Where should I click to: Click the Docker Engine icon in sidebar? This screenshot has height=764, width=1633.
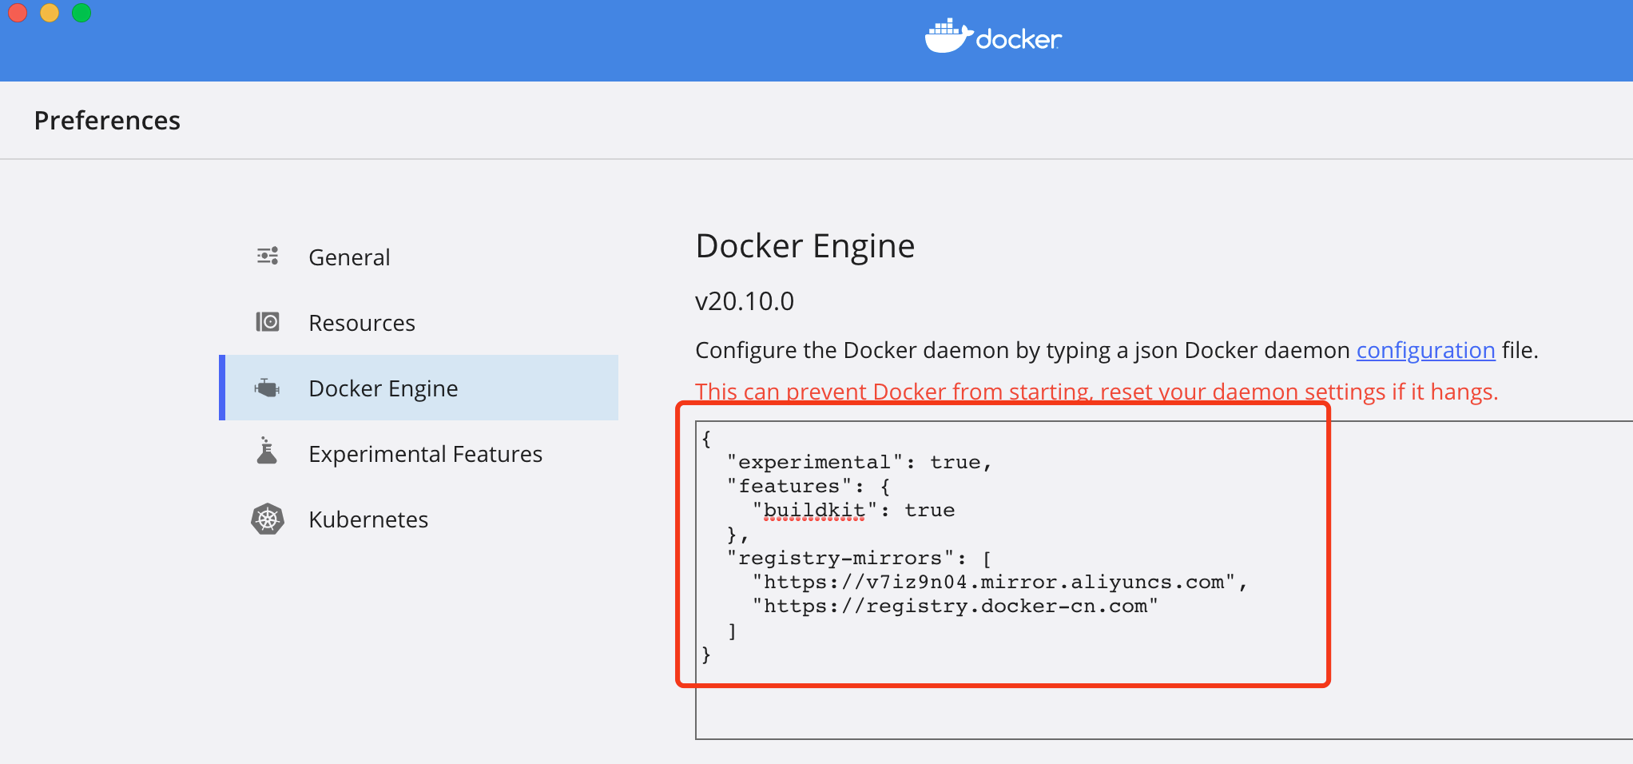267,388
